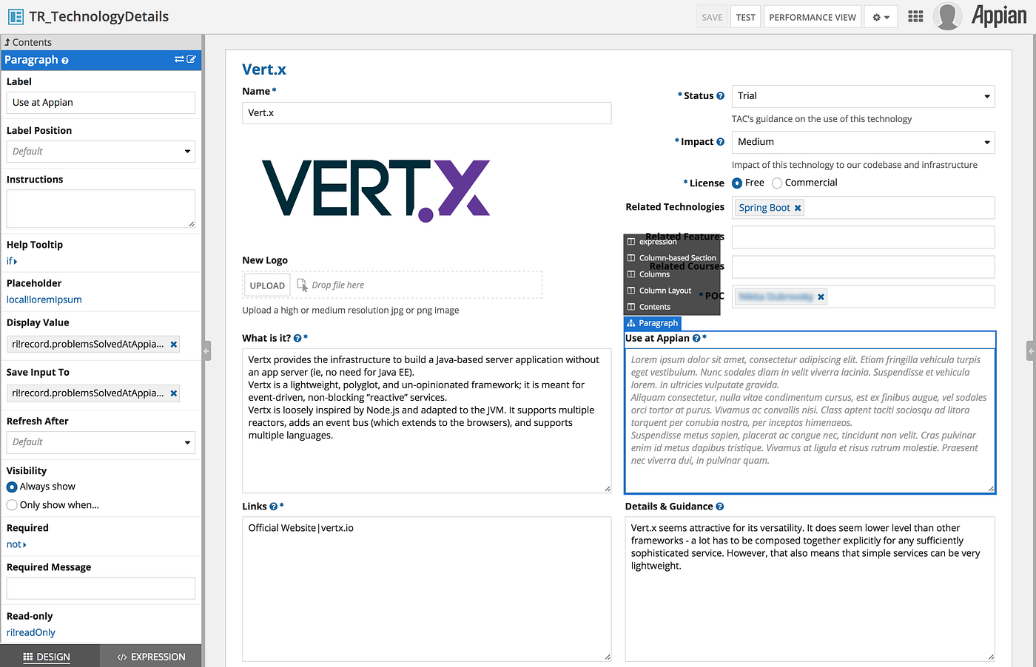This screenshot has width=1036, height=667.
Task: Click the Related Courses field
Action: [x=863, y=267]
